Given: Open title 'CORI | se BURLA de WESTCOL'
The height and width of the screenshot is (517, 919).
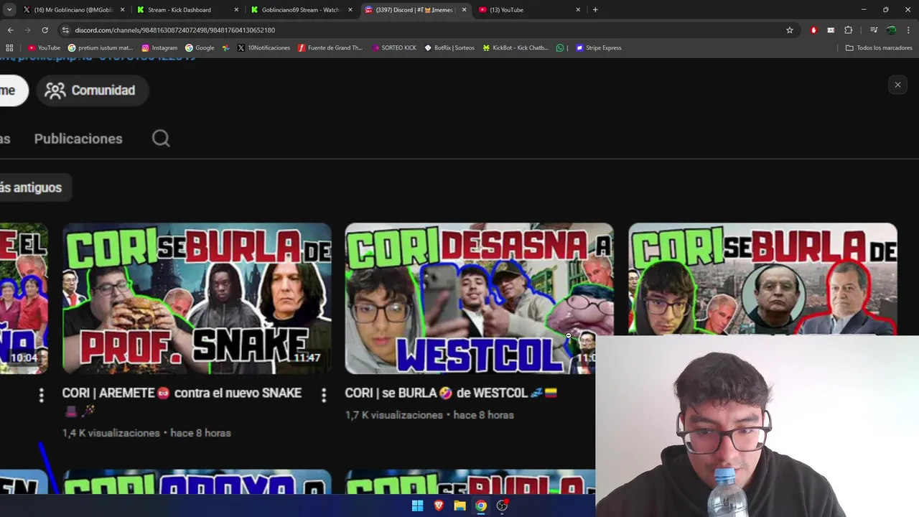Looking at the screenshot, I should (451, 393).
